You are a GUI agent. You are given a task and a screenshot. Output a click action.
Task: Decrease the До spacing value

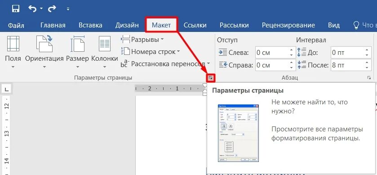click(367, 55)
